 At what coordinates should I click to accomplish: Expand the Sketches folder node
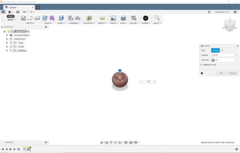tap(7, 50)
